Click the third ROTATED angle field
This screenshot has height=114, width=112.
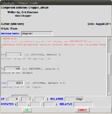tap(49, 104)
